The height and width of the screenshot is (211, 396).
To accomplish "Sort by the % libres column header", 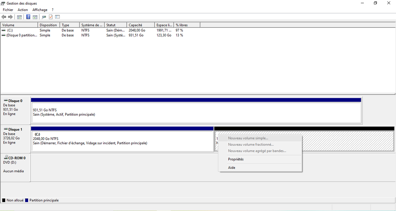I will pos(187,25).
